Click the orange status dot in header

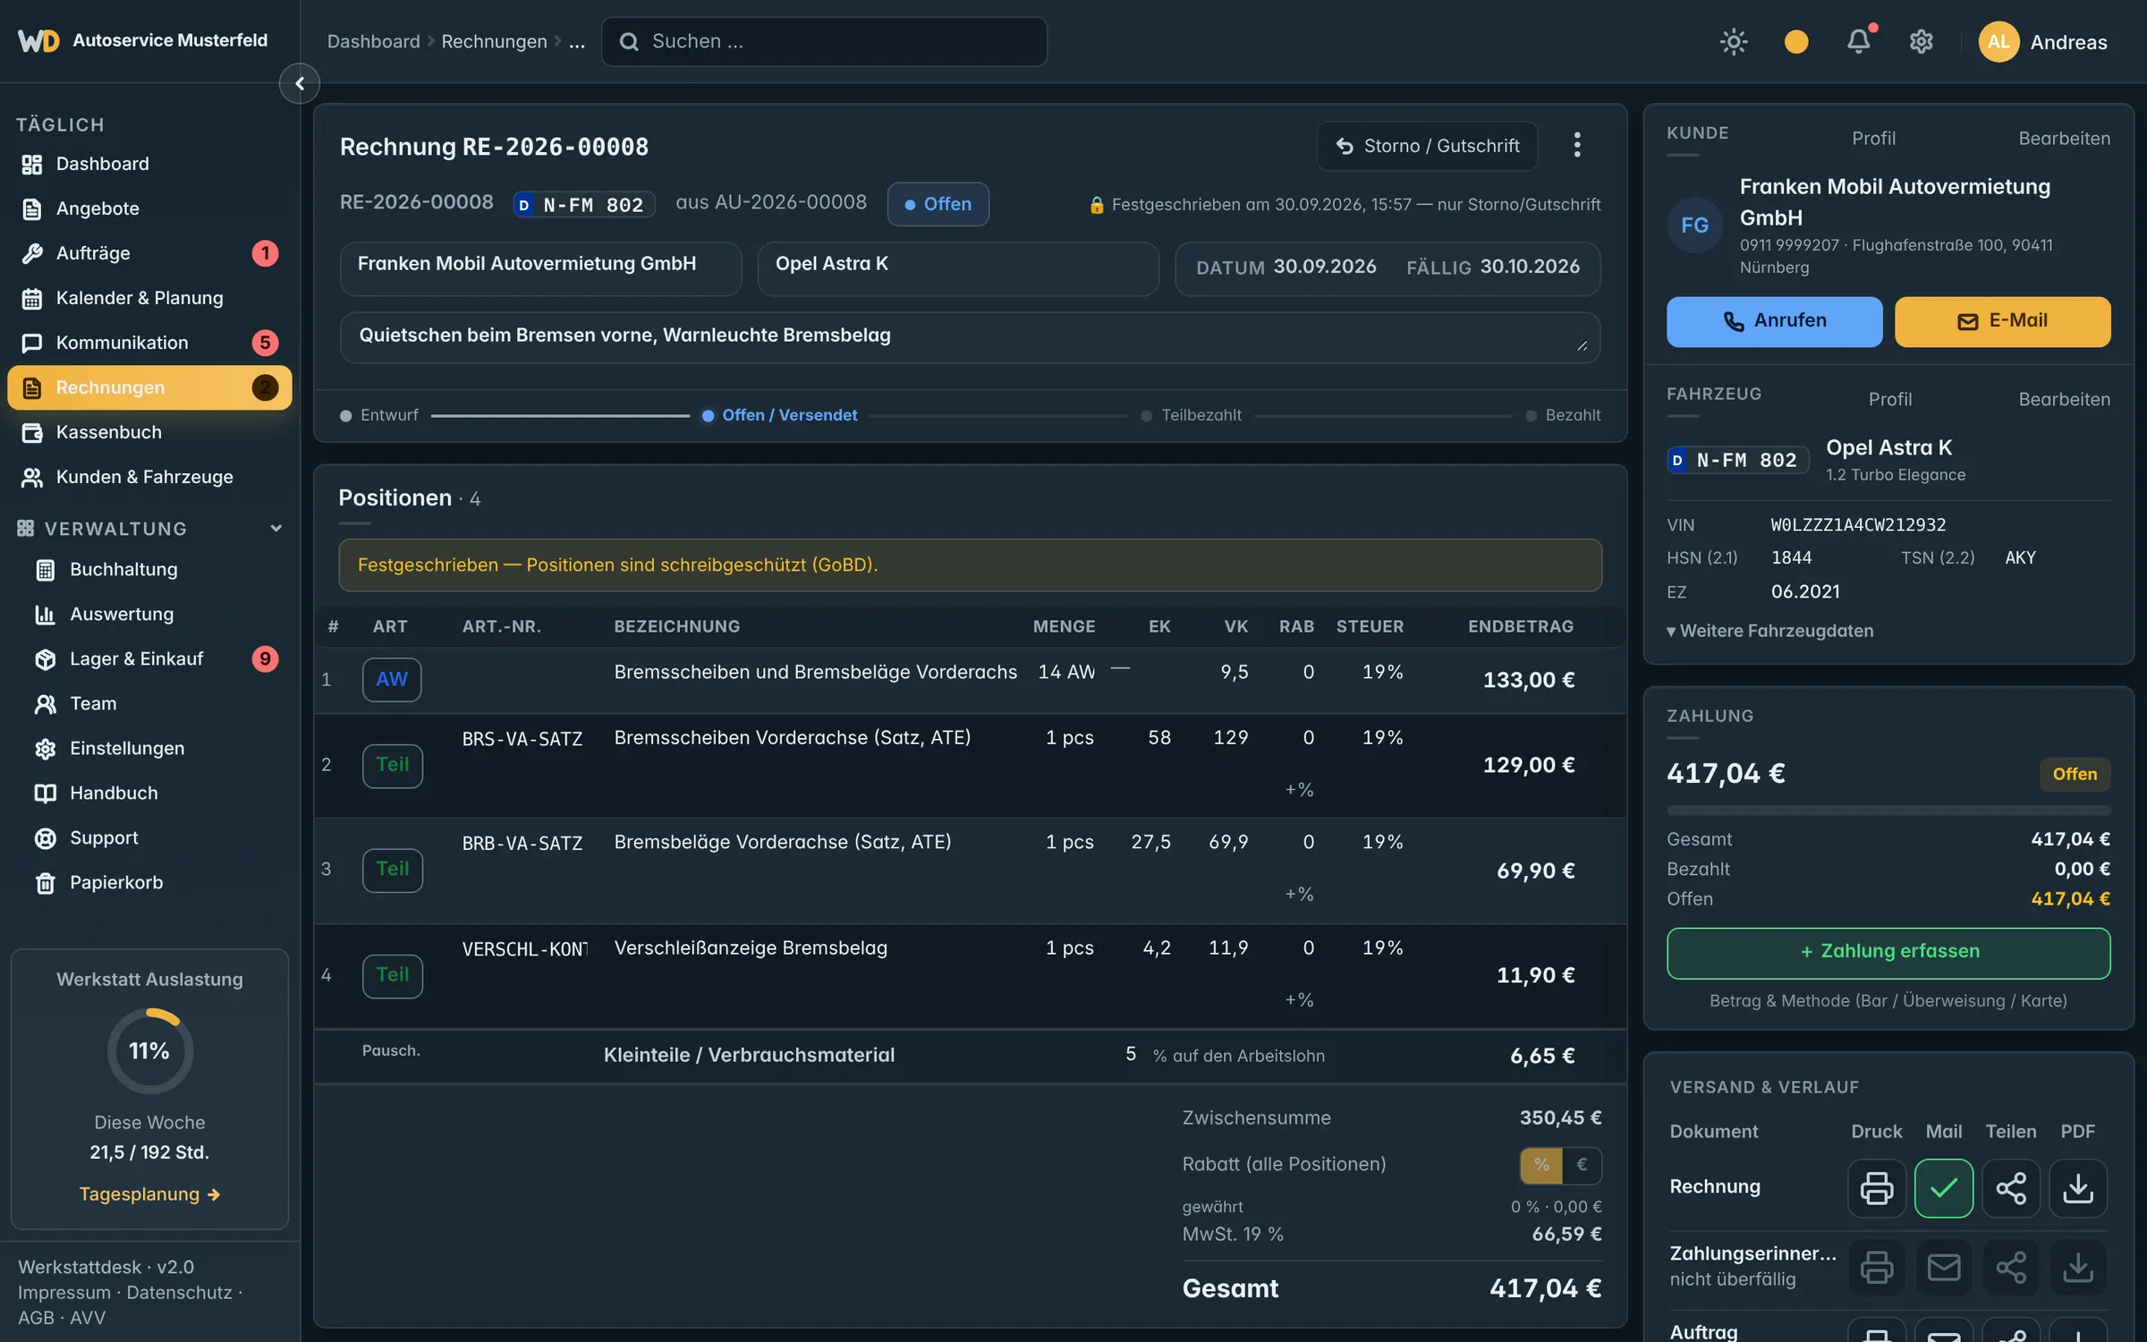point(1796,41)
